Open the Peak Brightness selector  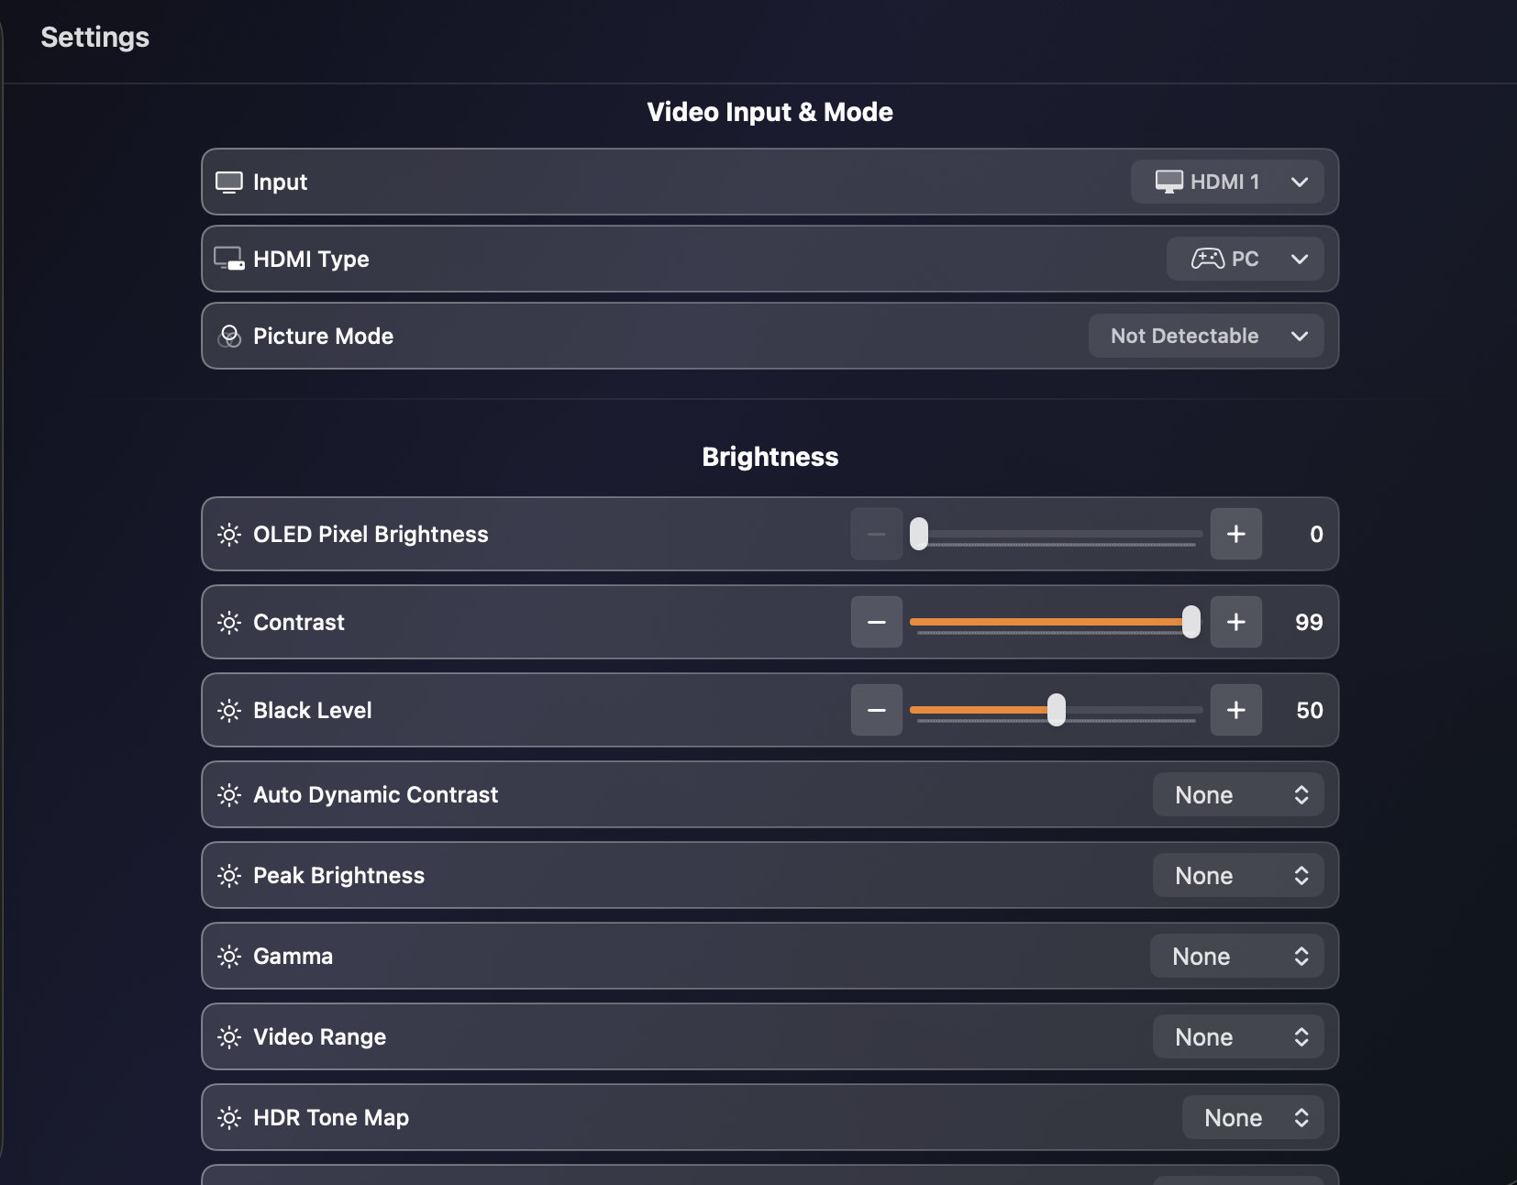pos(1237,876)
